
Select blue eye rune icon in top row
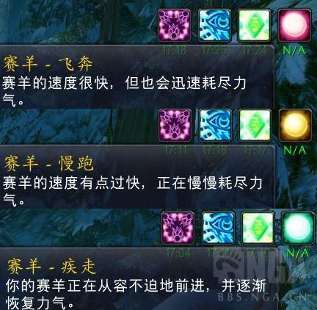coord(214,25)
